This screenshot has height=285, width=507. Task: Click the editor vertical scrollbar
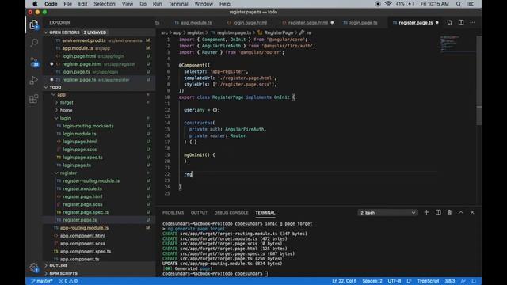tap(478, 81)
